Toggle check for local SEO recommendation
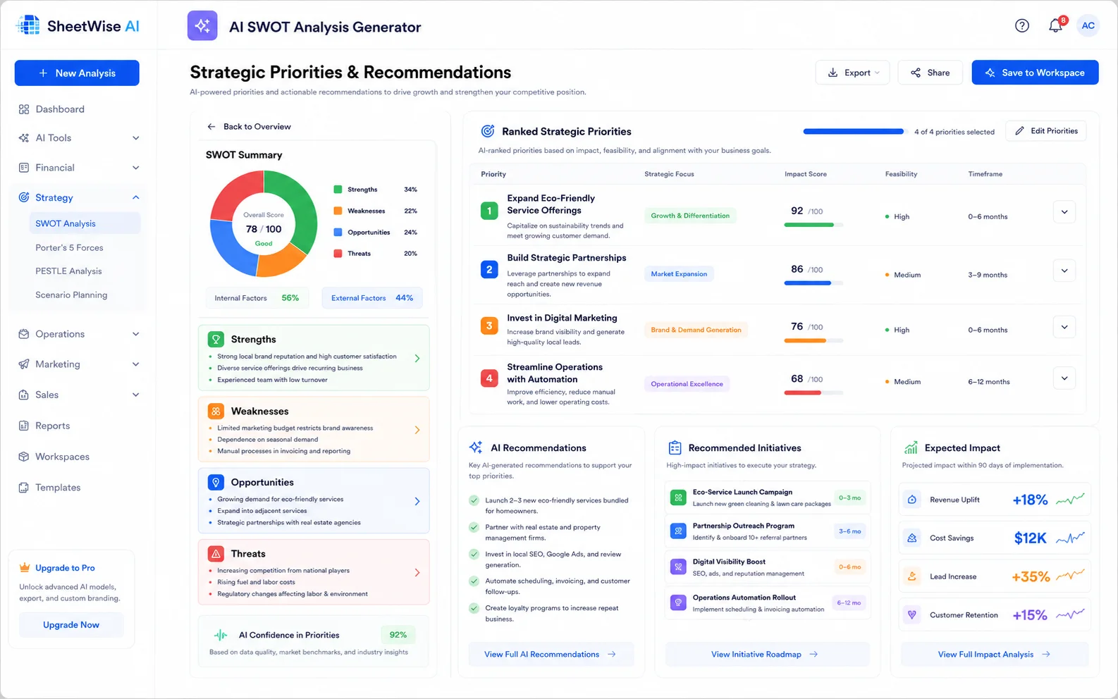 [474, 554]
